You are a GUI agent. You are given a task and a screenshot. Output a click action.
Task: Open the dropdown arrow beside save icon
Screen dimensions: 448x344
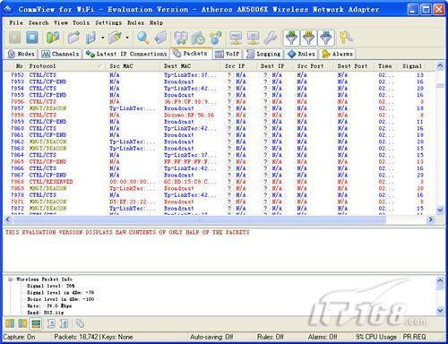[103, 38]
